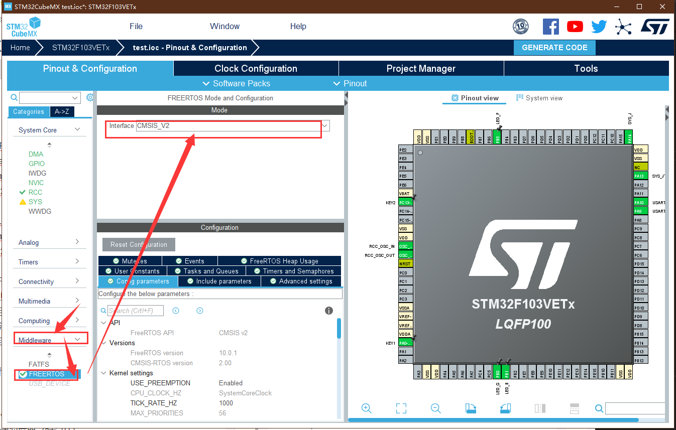Open the Timers and Semaphores tab
676x430 pixels.
[x=294, y=271]
